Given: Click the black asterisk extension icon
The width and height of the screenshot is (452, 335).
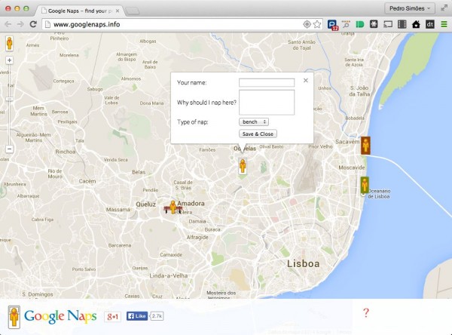Looking at the screenshot, I should [x=374, y=24].
